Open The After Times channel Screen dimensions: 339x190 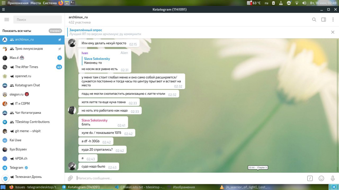click(32, 67)
